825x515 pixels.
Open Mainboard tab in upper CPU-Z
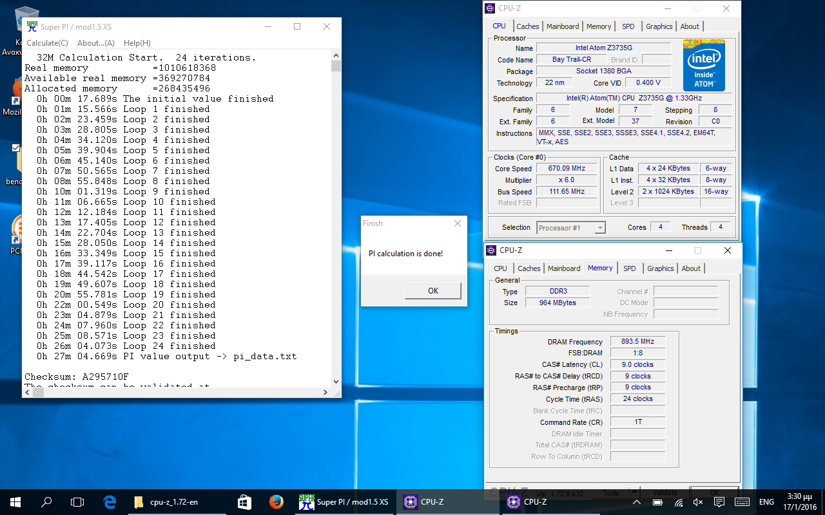click(x=563, y=26)
